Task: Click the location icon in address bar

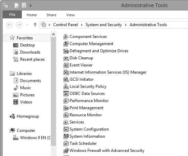Action: (x=43, y=25)
